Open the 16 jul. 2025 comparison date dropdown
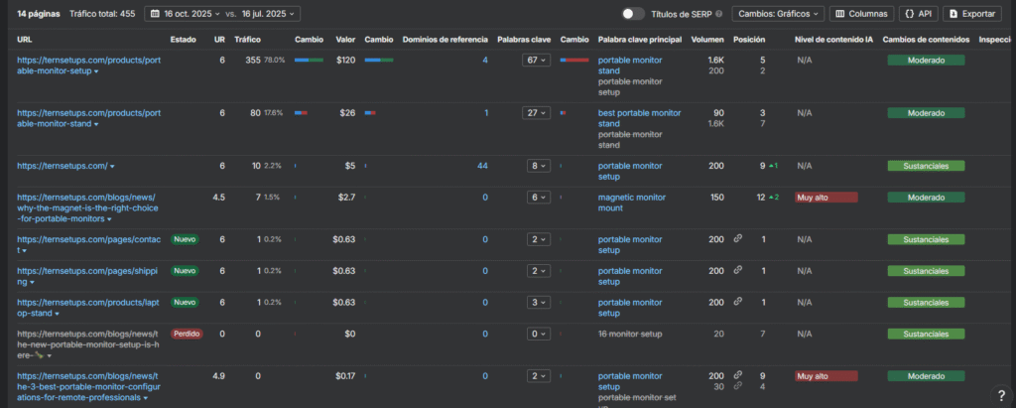1016x408 pixels. [x=270, y=14]
